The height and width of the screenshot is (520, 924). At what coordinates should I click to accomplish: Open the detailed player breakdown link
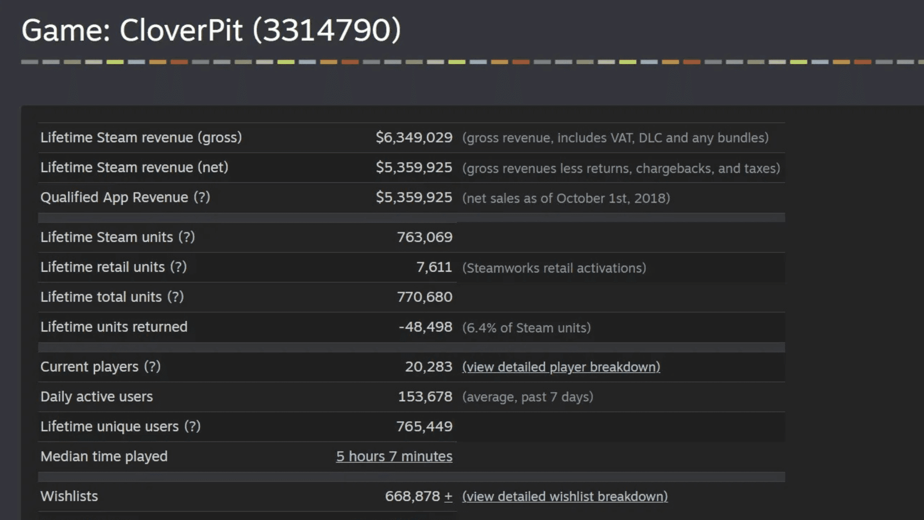(x=561, y=367)
